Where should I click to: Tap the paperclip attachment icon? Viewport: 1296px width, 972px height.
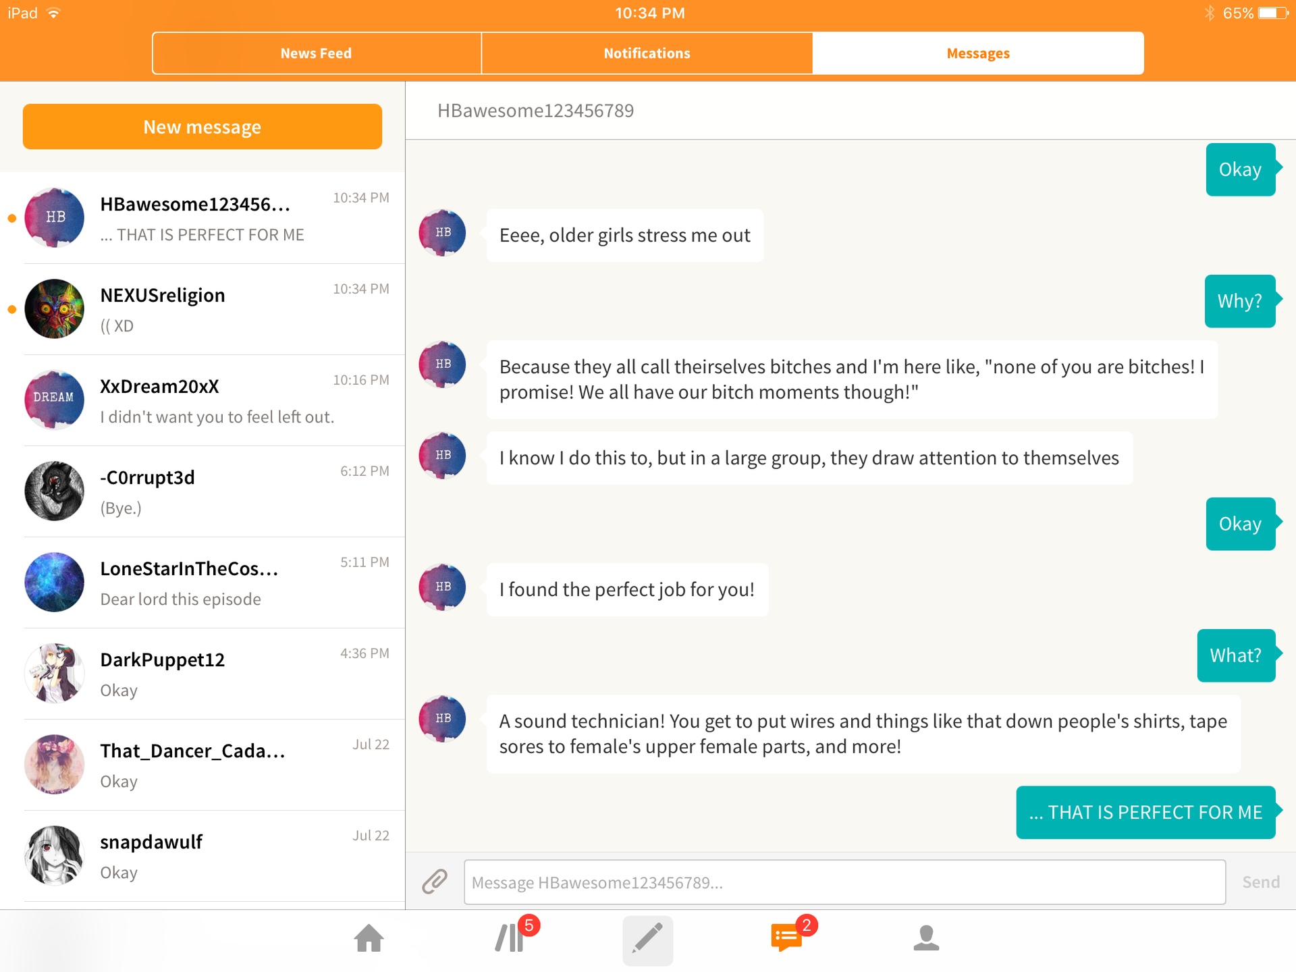(435, 882)
